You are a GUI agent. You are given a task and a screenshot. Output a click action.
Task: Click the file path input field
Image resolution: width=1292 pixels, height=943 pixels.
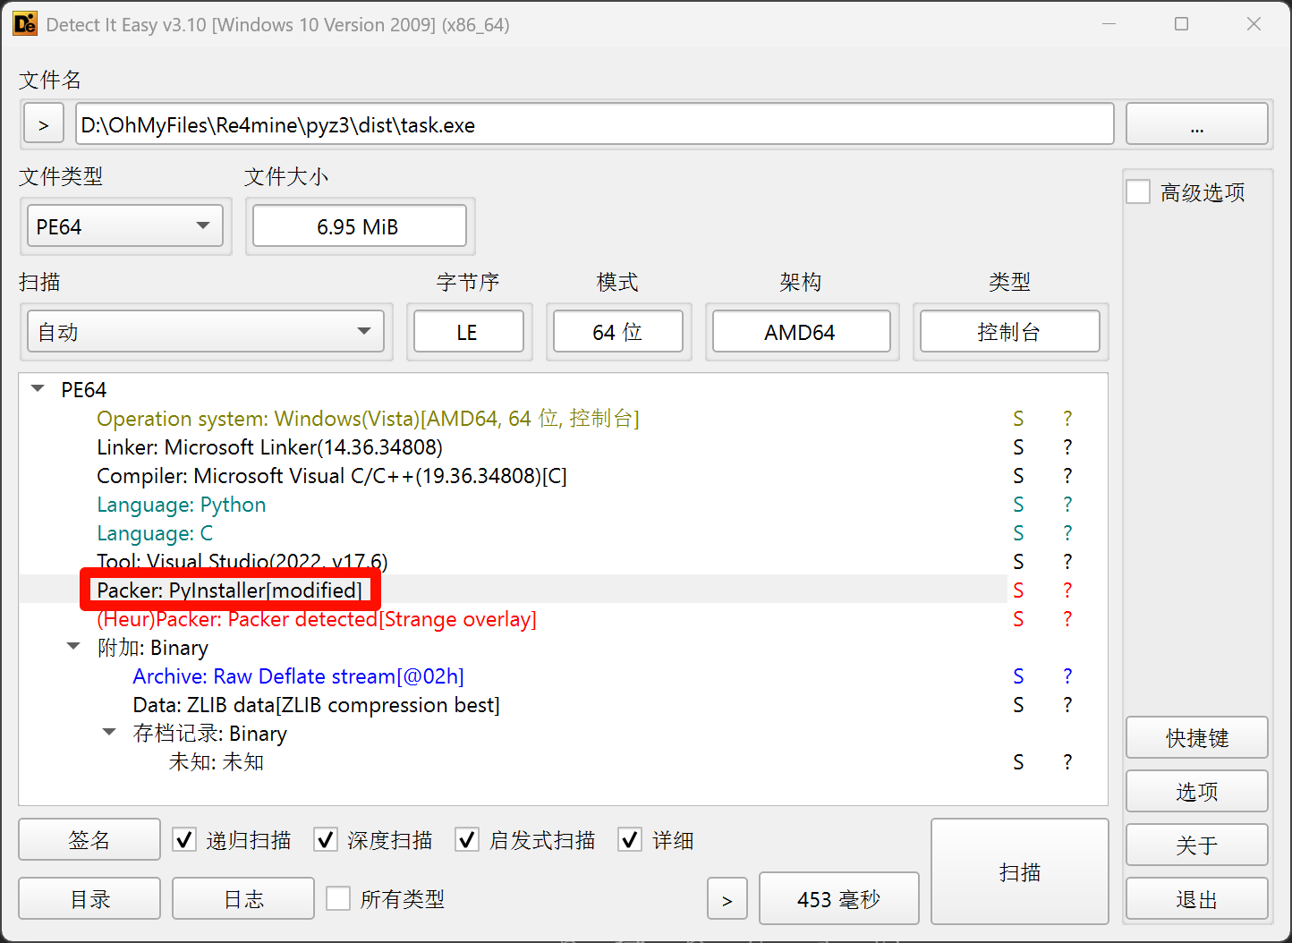[595, 124]
